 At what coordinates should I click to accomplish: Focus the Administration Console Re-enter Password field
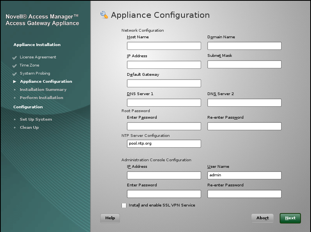(x=244, y=194)
